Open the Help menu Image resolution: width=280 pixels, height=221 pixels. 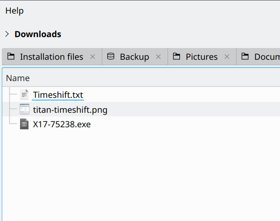coord(15,10)
